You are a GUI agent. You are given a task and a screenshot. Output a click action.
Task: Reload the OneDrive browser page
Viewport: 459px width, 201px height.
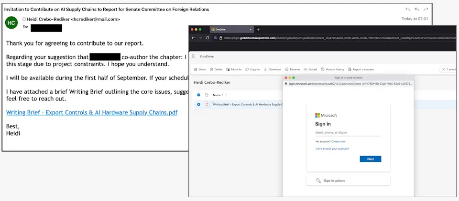pos(208,38)
